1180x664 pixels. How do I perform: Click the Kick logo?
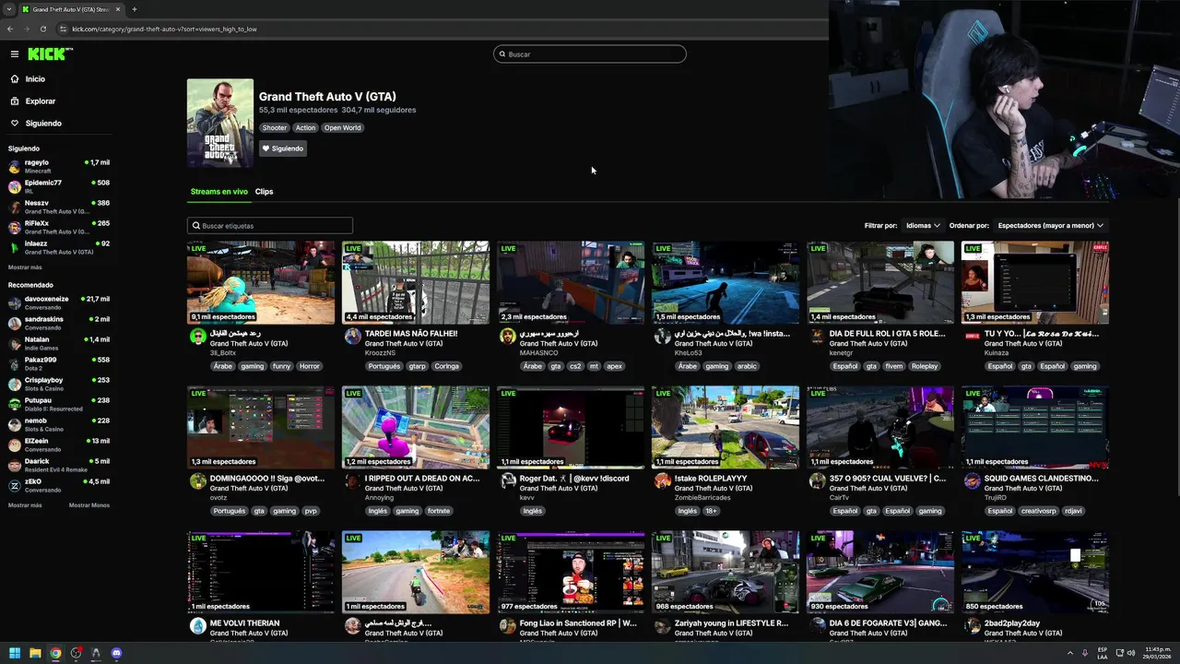click(49, 54)
